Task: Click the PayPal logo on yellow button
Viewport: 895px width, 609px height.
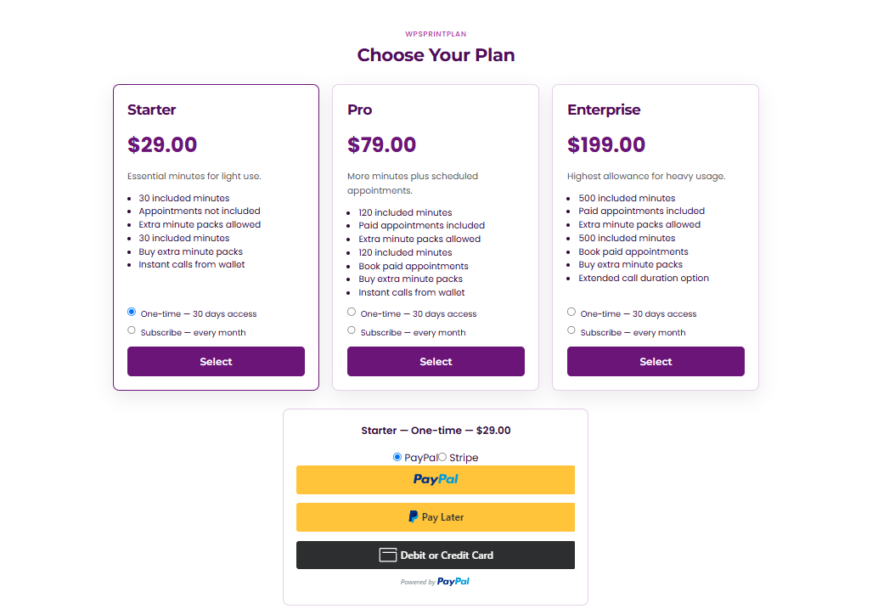Action: coord(436,479)
